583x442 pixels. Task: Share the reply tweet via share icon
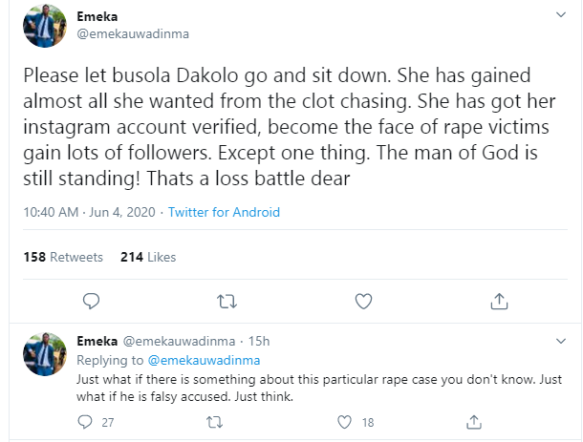pyautogui.click(x=474, y=422)
